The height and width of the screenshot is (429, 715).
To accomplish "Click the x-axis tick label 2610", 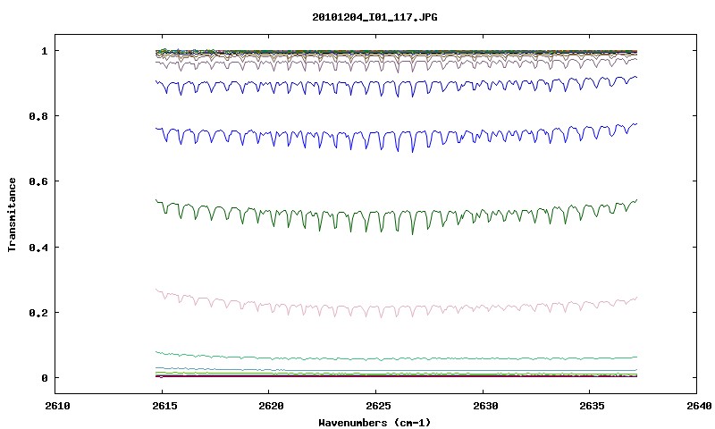I will 58,406.
